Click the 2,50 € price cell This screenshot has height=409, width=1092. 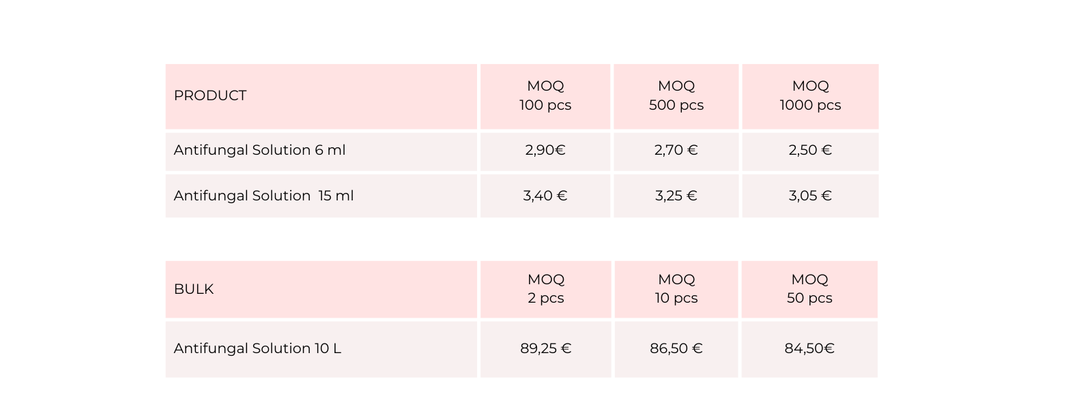click(810, 150)
